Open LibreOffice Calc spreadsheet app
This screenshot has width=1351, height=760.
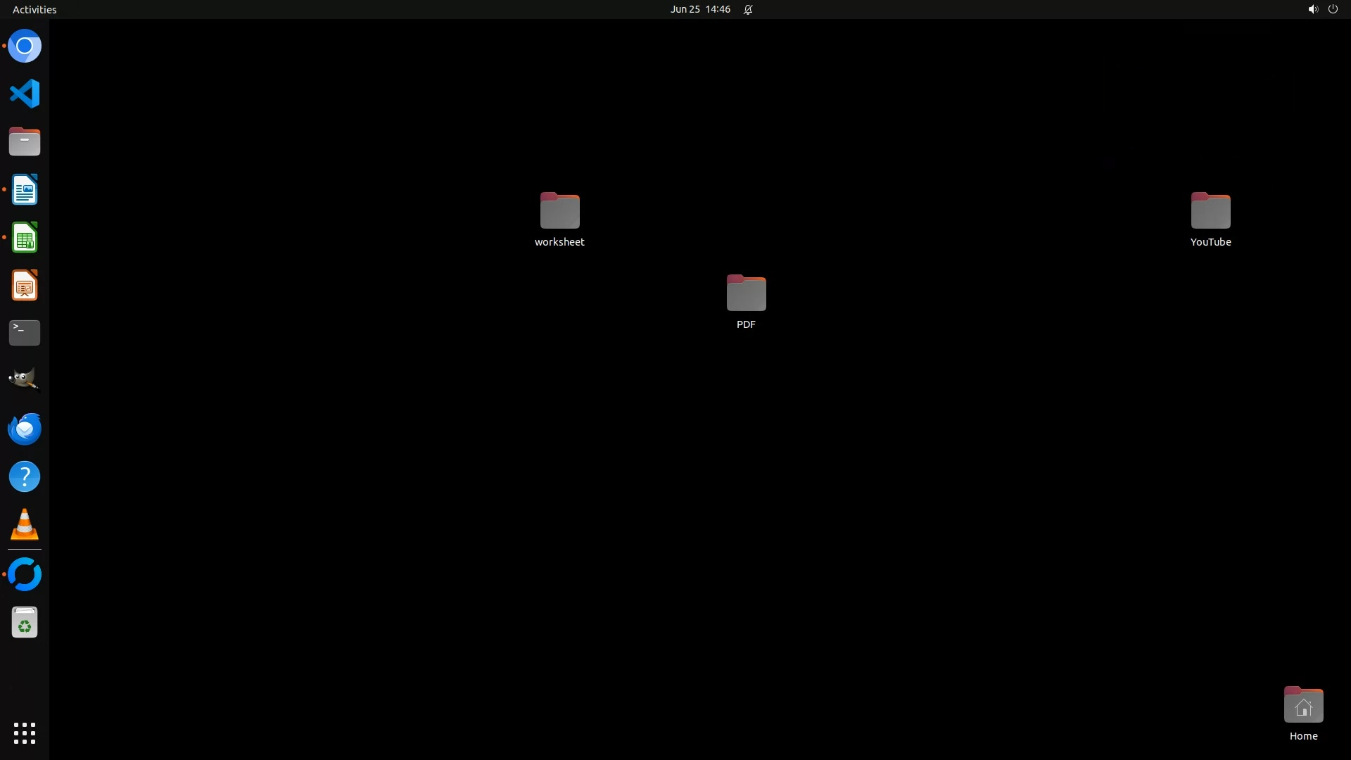pos(25,238)
